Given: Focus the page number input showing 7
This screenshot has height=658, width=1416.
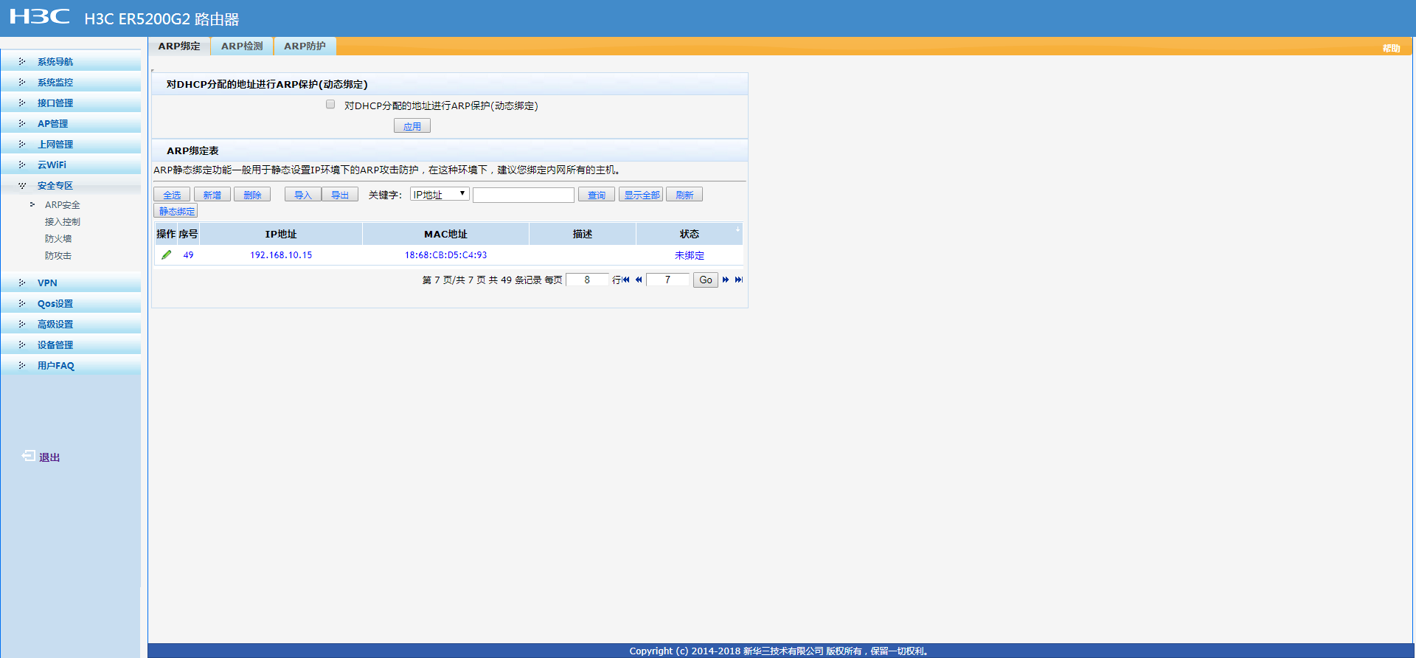Looking at the screenshot, I should 667,280.
